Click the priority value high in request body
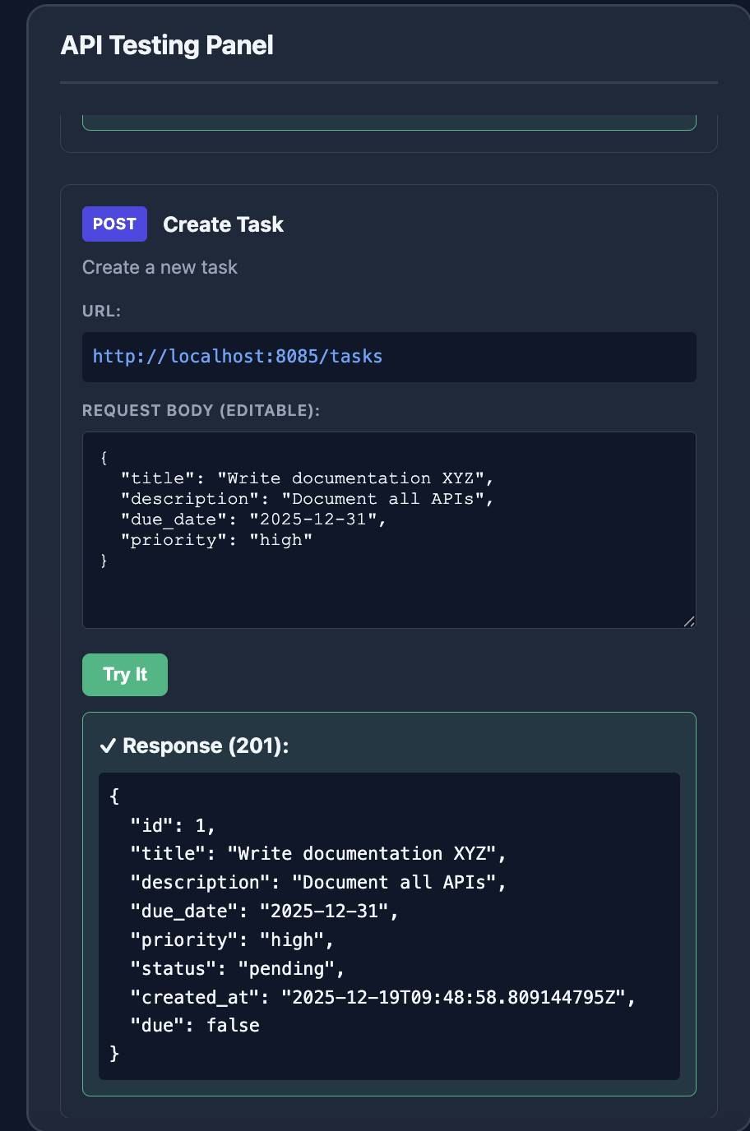This screenshot has width=750, height=1131. pos(281,539)
